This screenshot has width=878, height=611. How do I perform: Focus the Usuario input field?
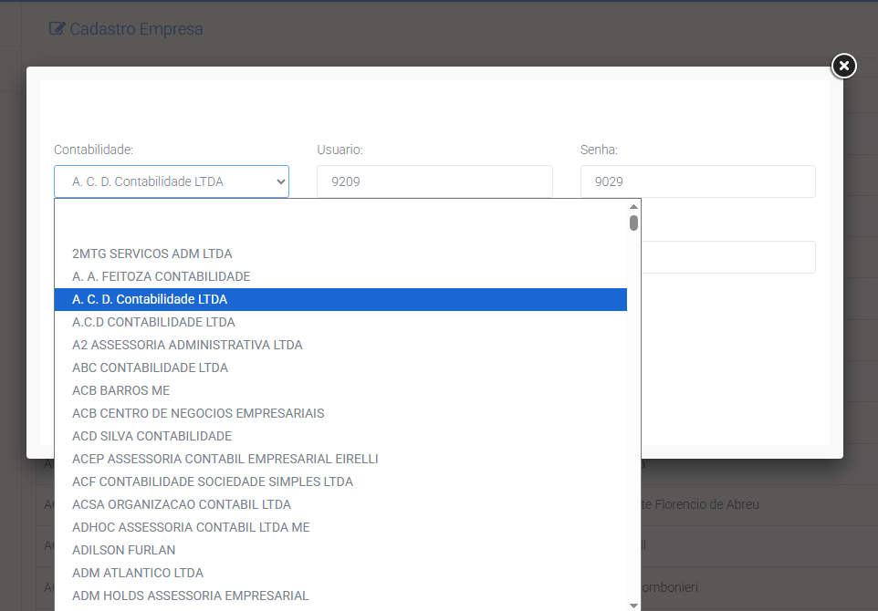(x=434, y=181)
